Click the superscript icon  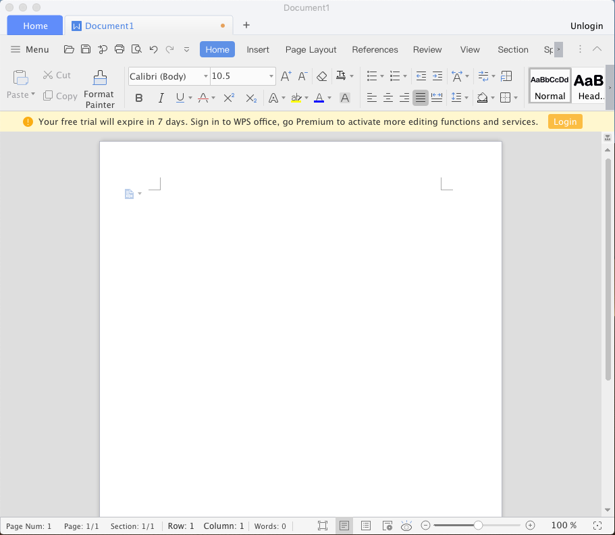point(228,98)
